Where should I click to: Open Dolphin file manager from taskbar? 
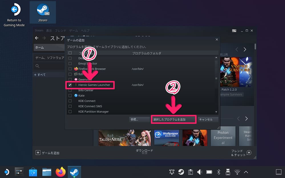[x=47, y=172]
